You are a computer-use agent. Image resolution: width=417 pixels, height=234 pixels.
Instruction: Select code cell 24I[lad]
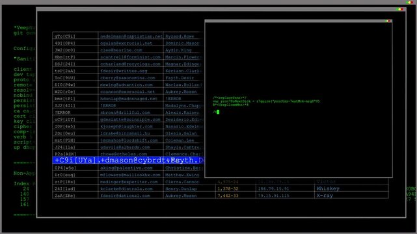[65, 189]
